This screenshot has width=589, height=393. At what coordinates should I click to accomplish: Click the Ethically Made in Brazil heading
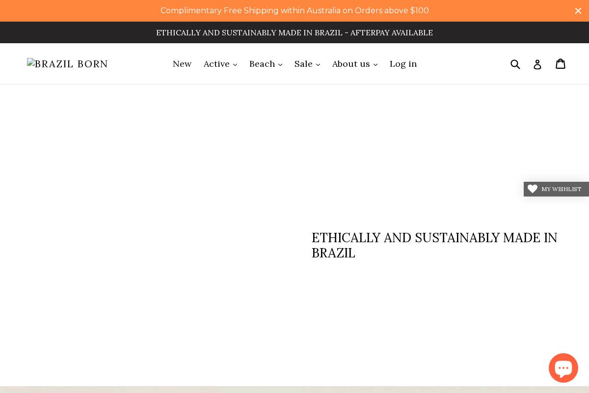[x=434, y=245]
